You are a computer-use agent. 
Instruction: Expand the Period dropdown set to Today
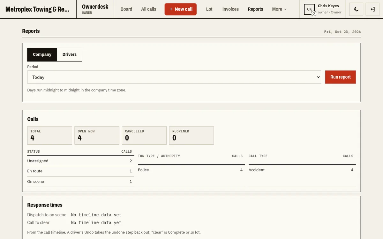tap(174, 77)
